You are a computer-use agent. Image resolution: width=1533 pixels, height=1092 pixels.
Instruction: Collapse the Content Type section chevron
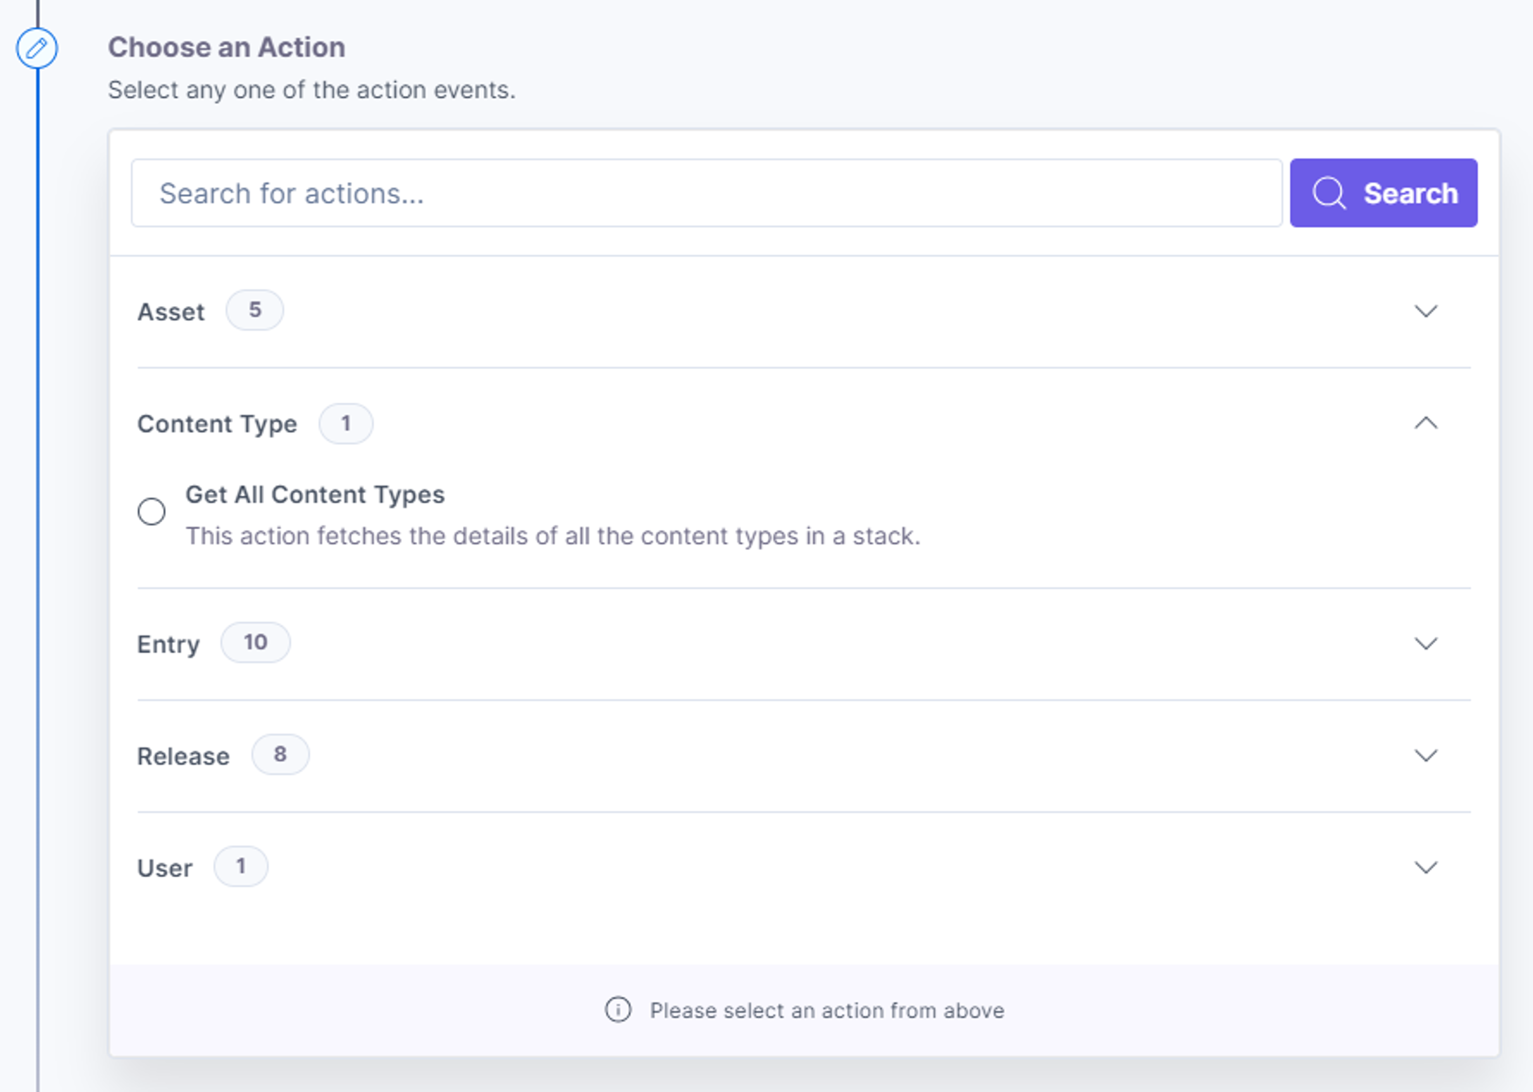pos(1426,424)
